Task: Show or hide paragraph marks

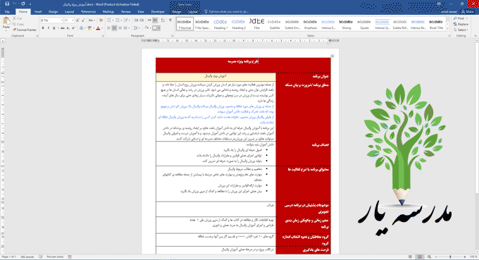Action: pyautogui.click(x=170, y=20)
